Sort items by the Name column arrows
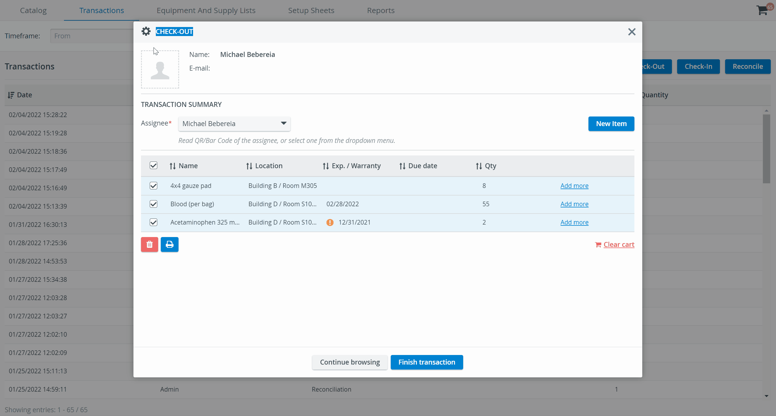 pos(173,166)
